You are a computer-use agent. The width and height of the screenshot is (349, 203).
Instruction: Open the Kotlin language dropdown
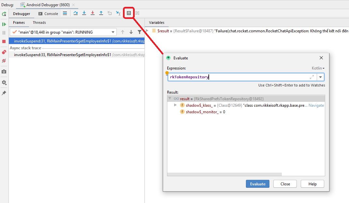click(317, 68)
